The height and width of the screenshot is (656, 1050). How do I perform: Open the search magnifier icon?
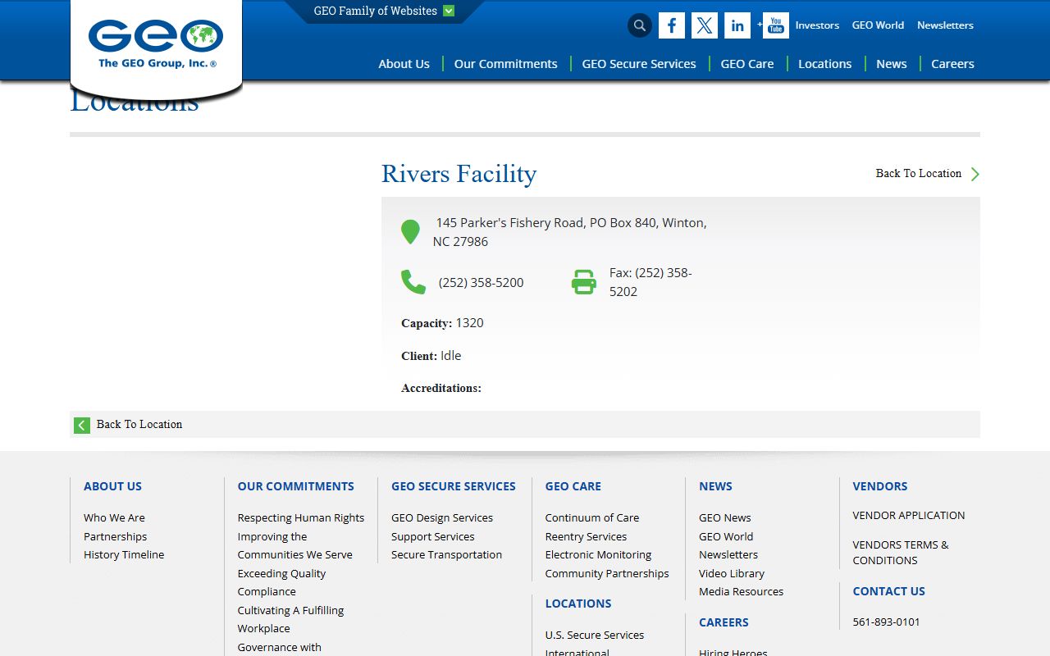(640, 25)
